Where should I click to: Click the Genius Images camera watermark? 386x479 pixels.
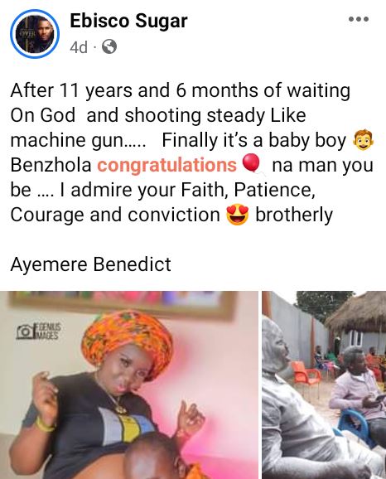pos(39,331)
